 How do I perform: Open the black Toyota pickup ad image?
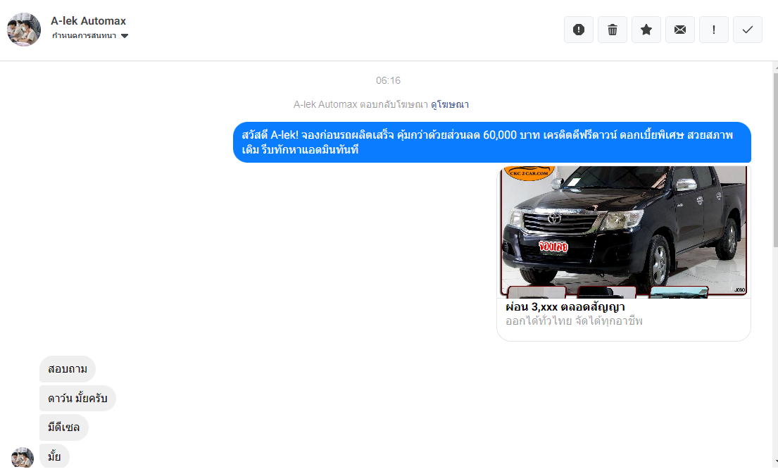click(x=624, y=232)
